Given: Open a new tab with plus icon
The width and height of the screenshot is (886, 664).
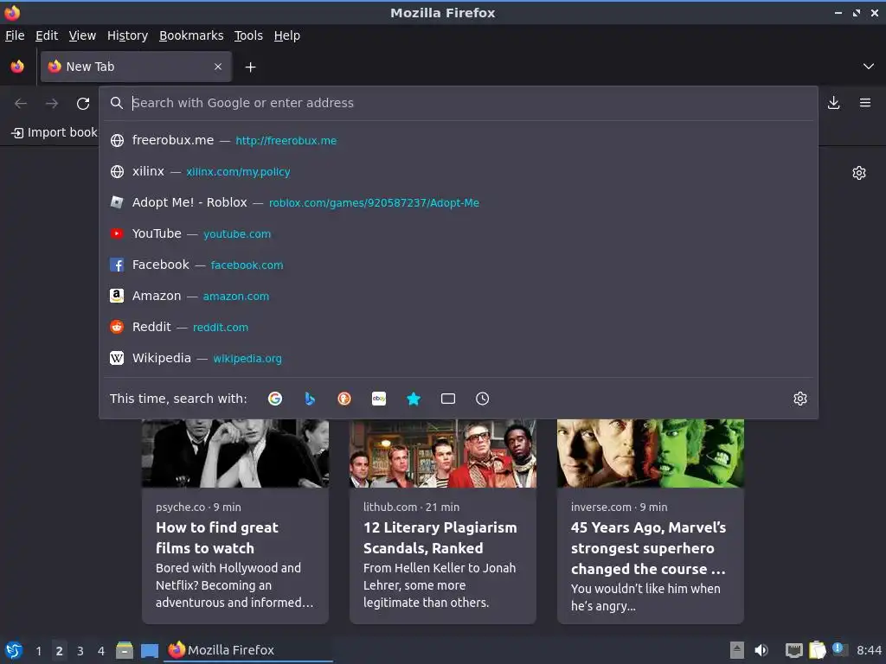Looking at the screenshot, I should (250, 67).
